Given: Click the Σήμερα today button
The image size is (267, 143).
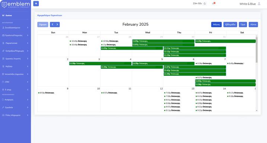Looking at the screenshot, I should 43,25.
